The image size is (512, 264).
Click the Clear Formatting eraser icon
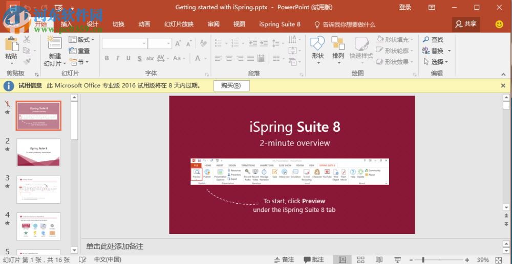[x=203, y=43]
